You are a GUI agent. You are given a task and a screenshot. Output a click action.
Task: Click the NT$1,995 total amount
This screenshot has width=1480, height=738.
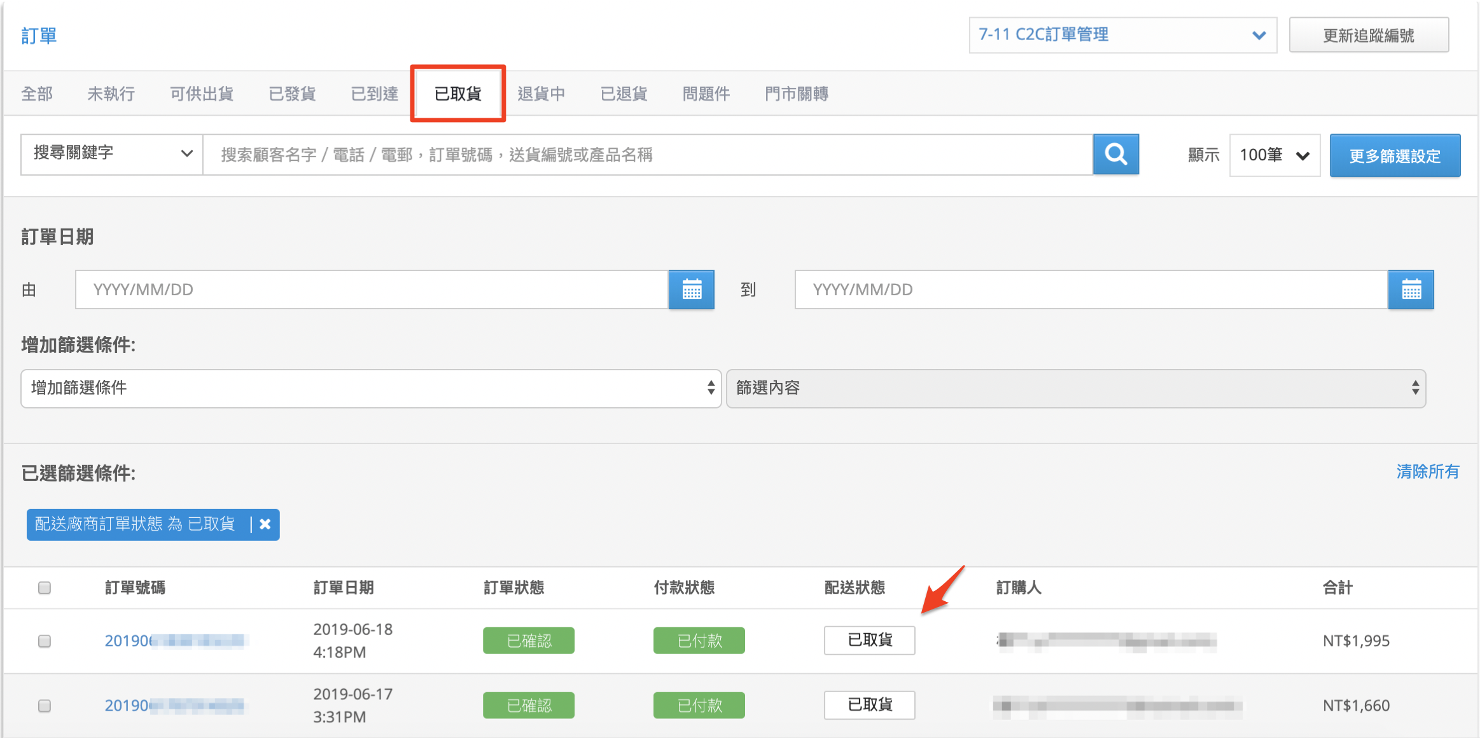point(1356,641)
